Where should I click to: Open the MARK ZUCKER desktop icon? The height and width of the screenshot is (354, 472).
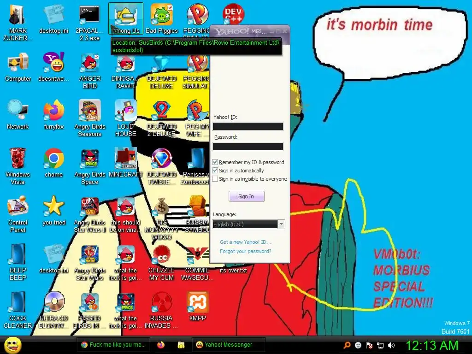click(x=18, y=23)
